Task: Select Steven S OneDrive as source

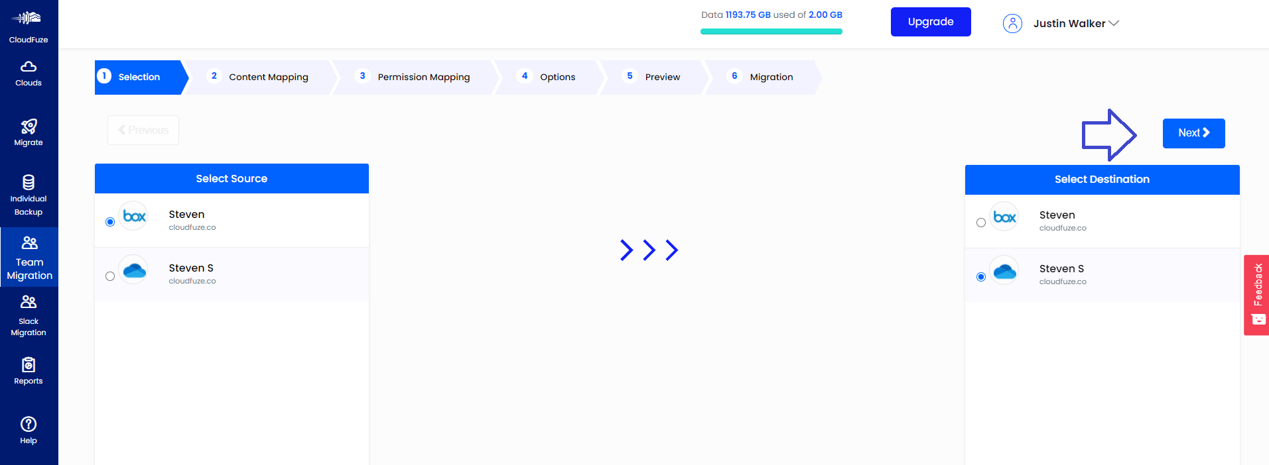Action: (x=110, y=276)
